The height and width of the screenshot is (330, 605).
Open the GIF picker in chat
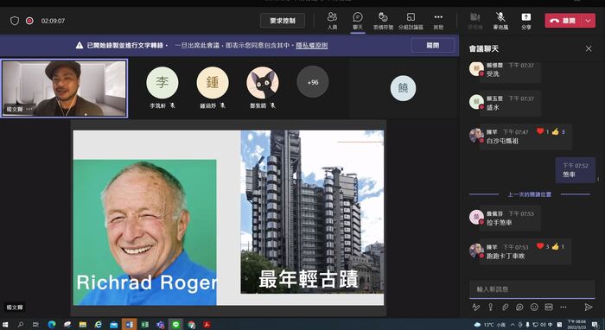coord(549,307)
